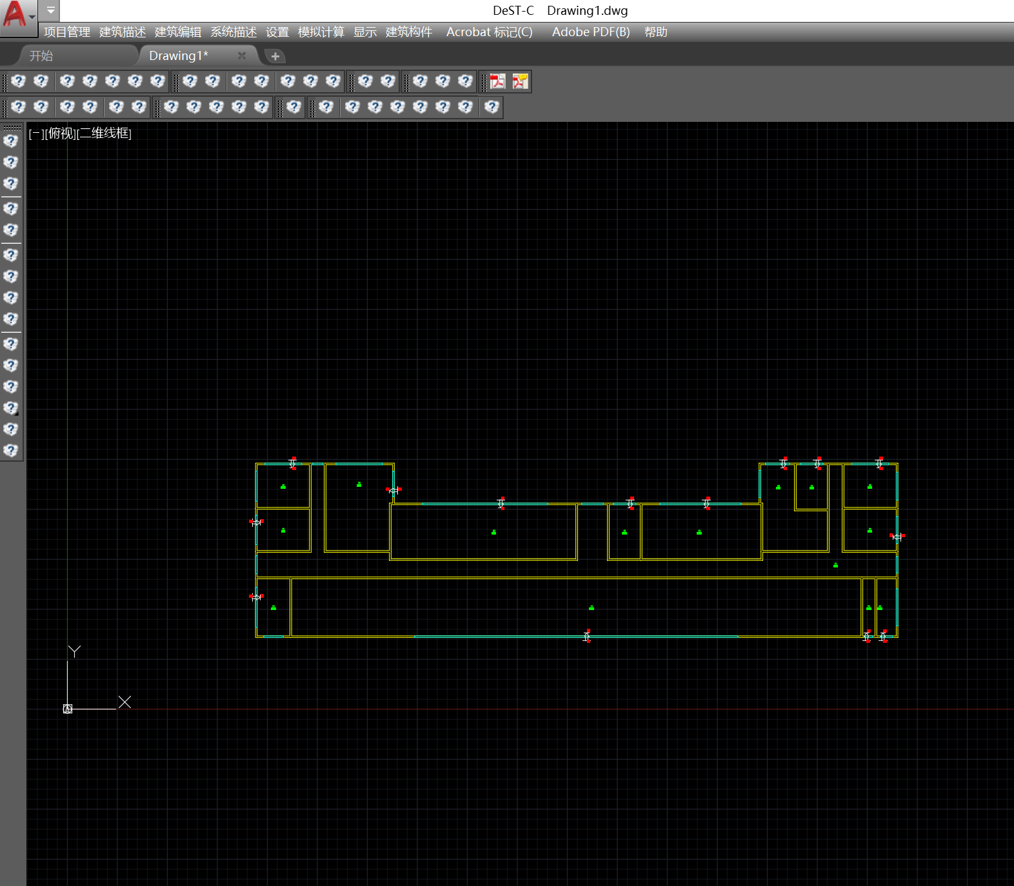
Task: Open the red AutoCAD application menu button
Action: point(14,14)
